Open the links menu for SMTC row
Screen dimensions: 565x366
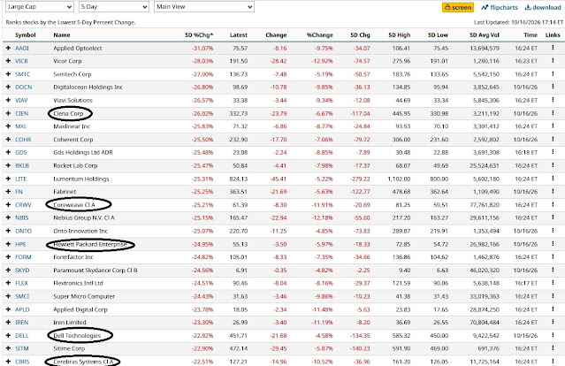point(553,74)
